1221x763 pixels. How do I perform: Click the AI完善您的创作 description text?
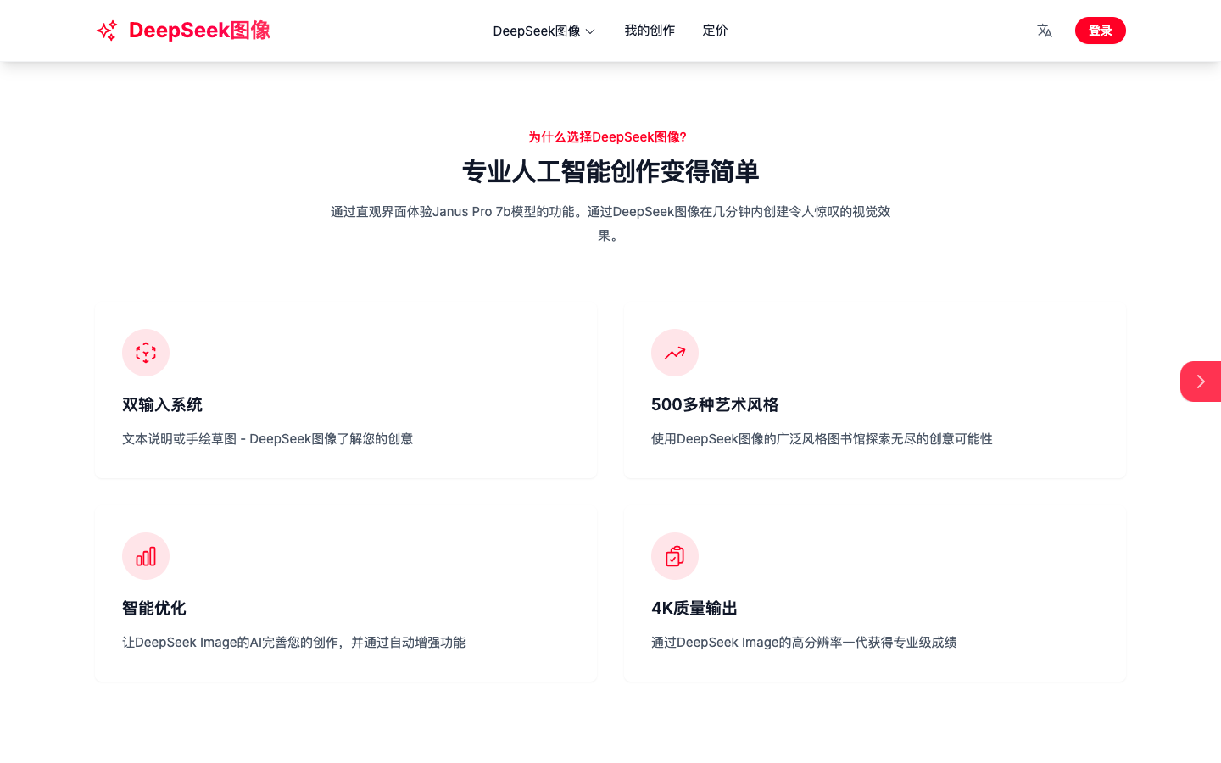[293, 643]
